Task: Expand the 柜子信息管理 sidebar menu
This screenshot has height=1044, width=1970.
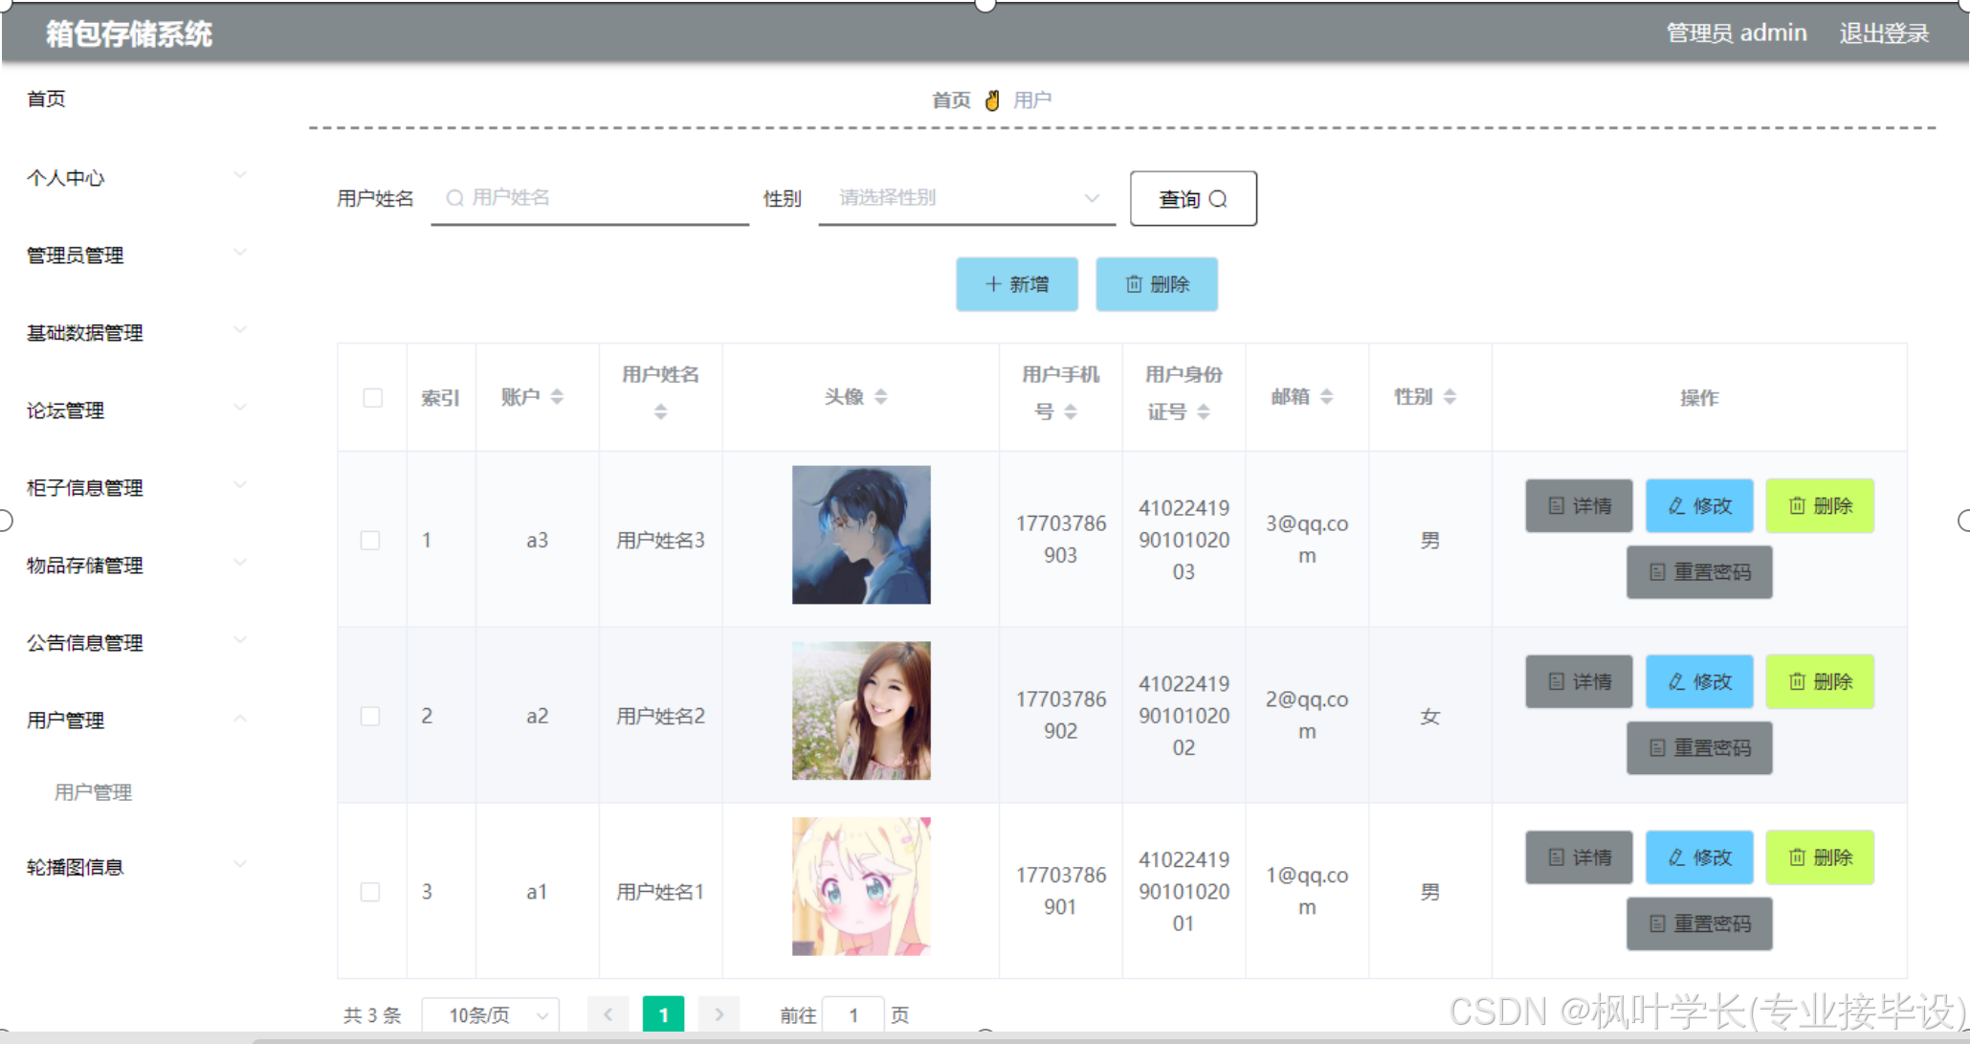Action: coord(137,488)
